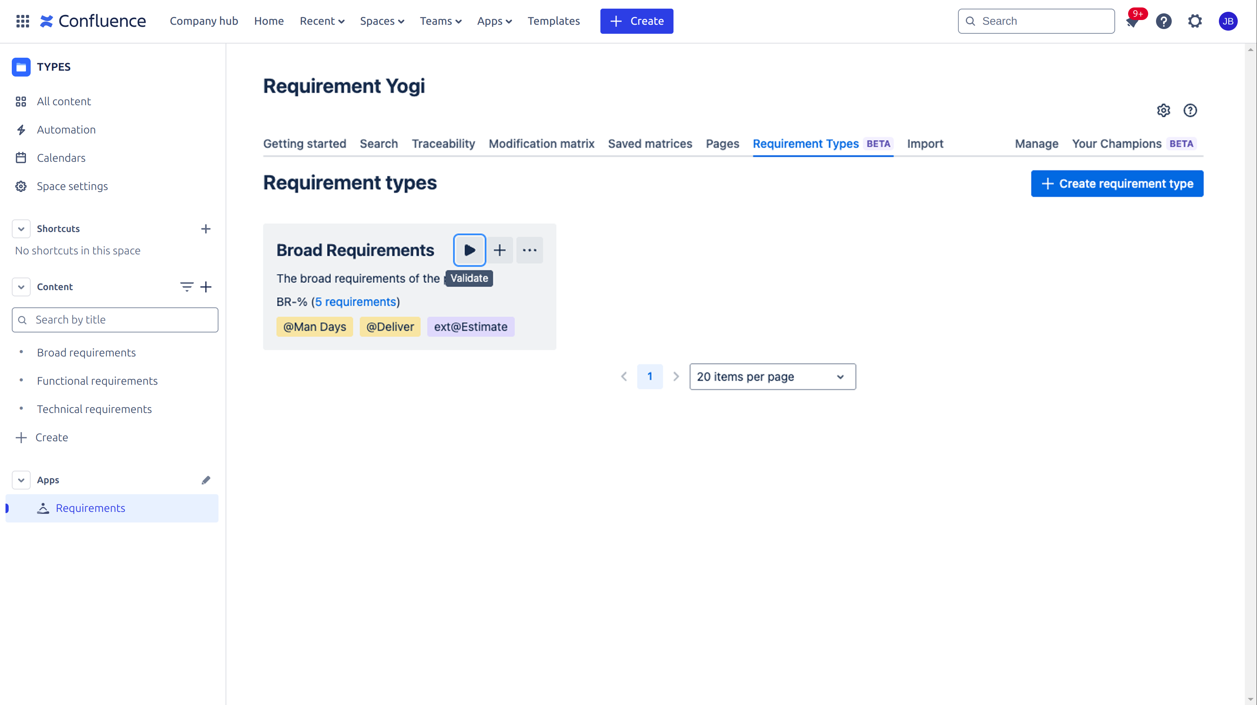Open the Atlassian app switcher grid icon

[x=22, y=21]
